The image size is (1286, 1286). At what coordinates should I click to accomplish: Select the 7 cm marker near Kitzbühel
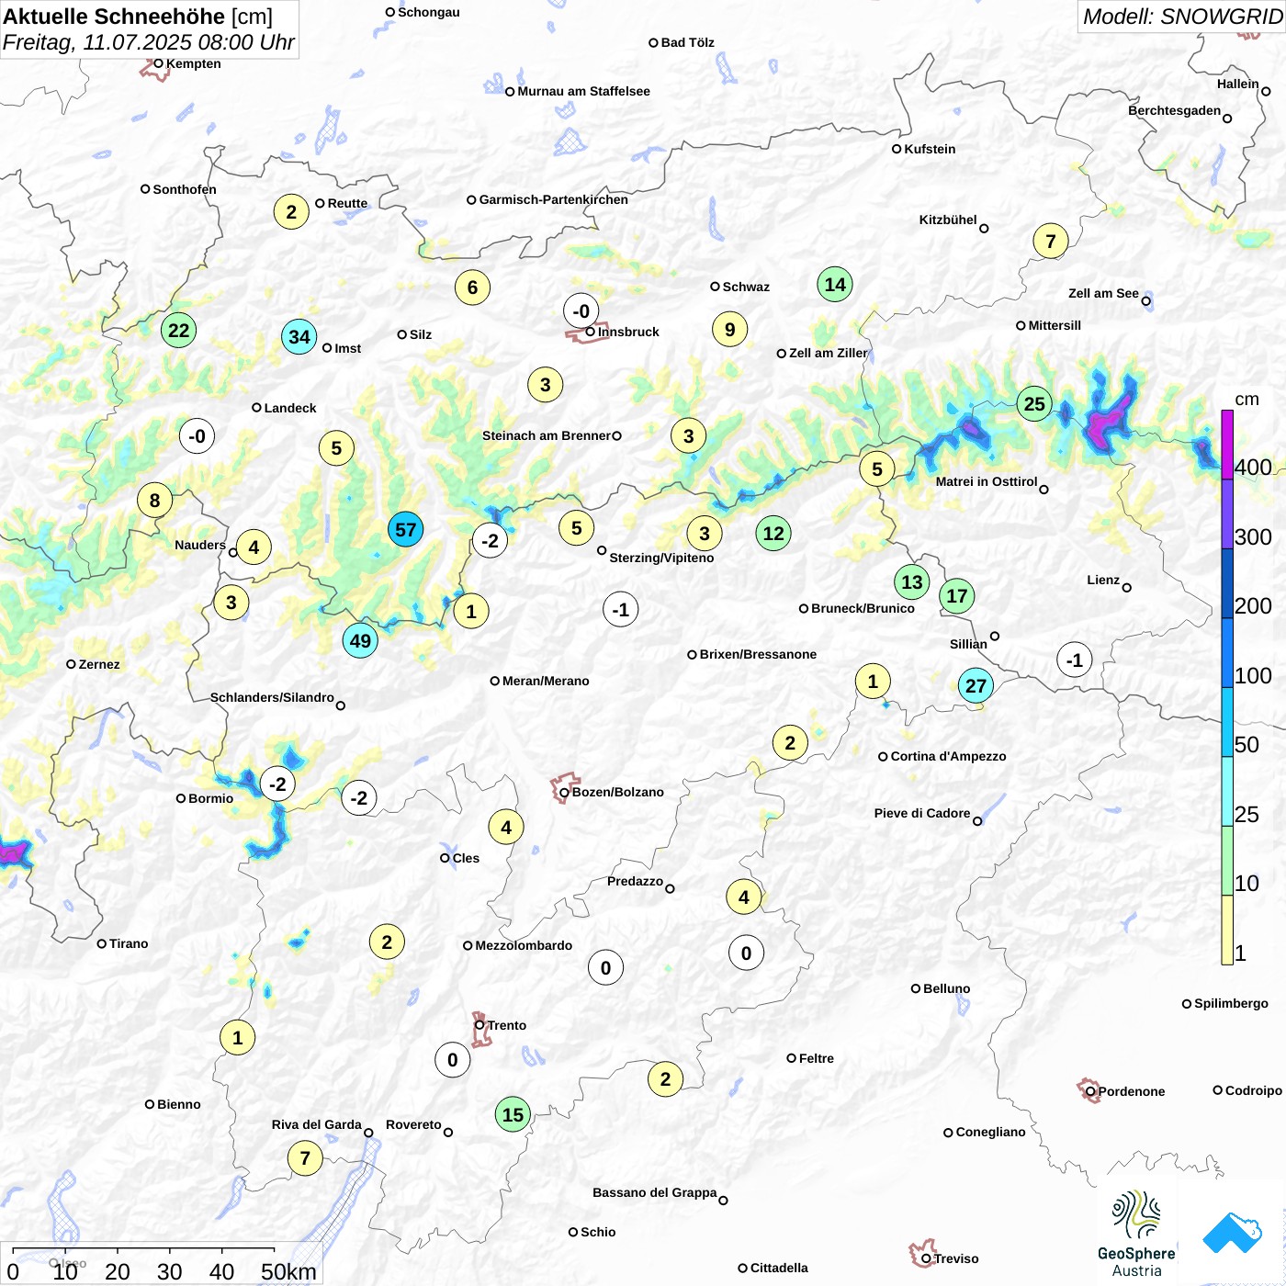pos(1051,242)
